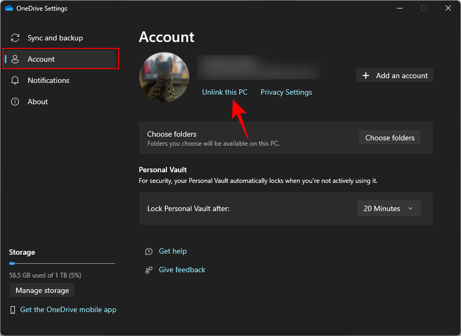Image resolution: width=461 pixels, height=336 pixels.
Task: Open the Lock Personal Vault after dropdown
Action: tap(389, 208)
